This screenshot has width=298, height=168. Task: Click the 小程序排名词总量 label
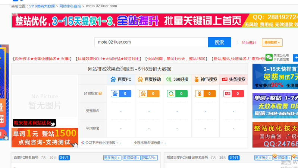coord(148,143)
